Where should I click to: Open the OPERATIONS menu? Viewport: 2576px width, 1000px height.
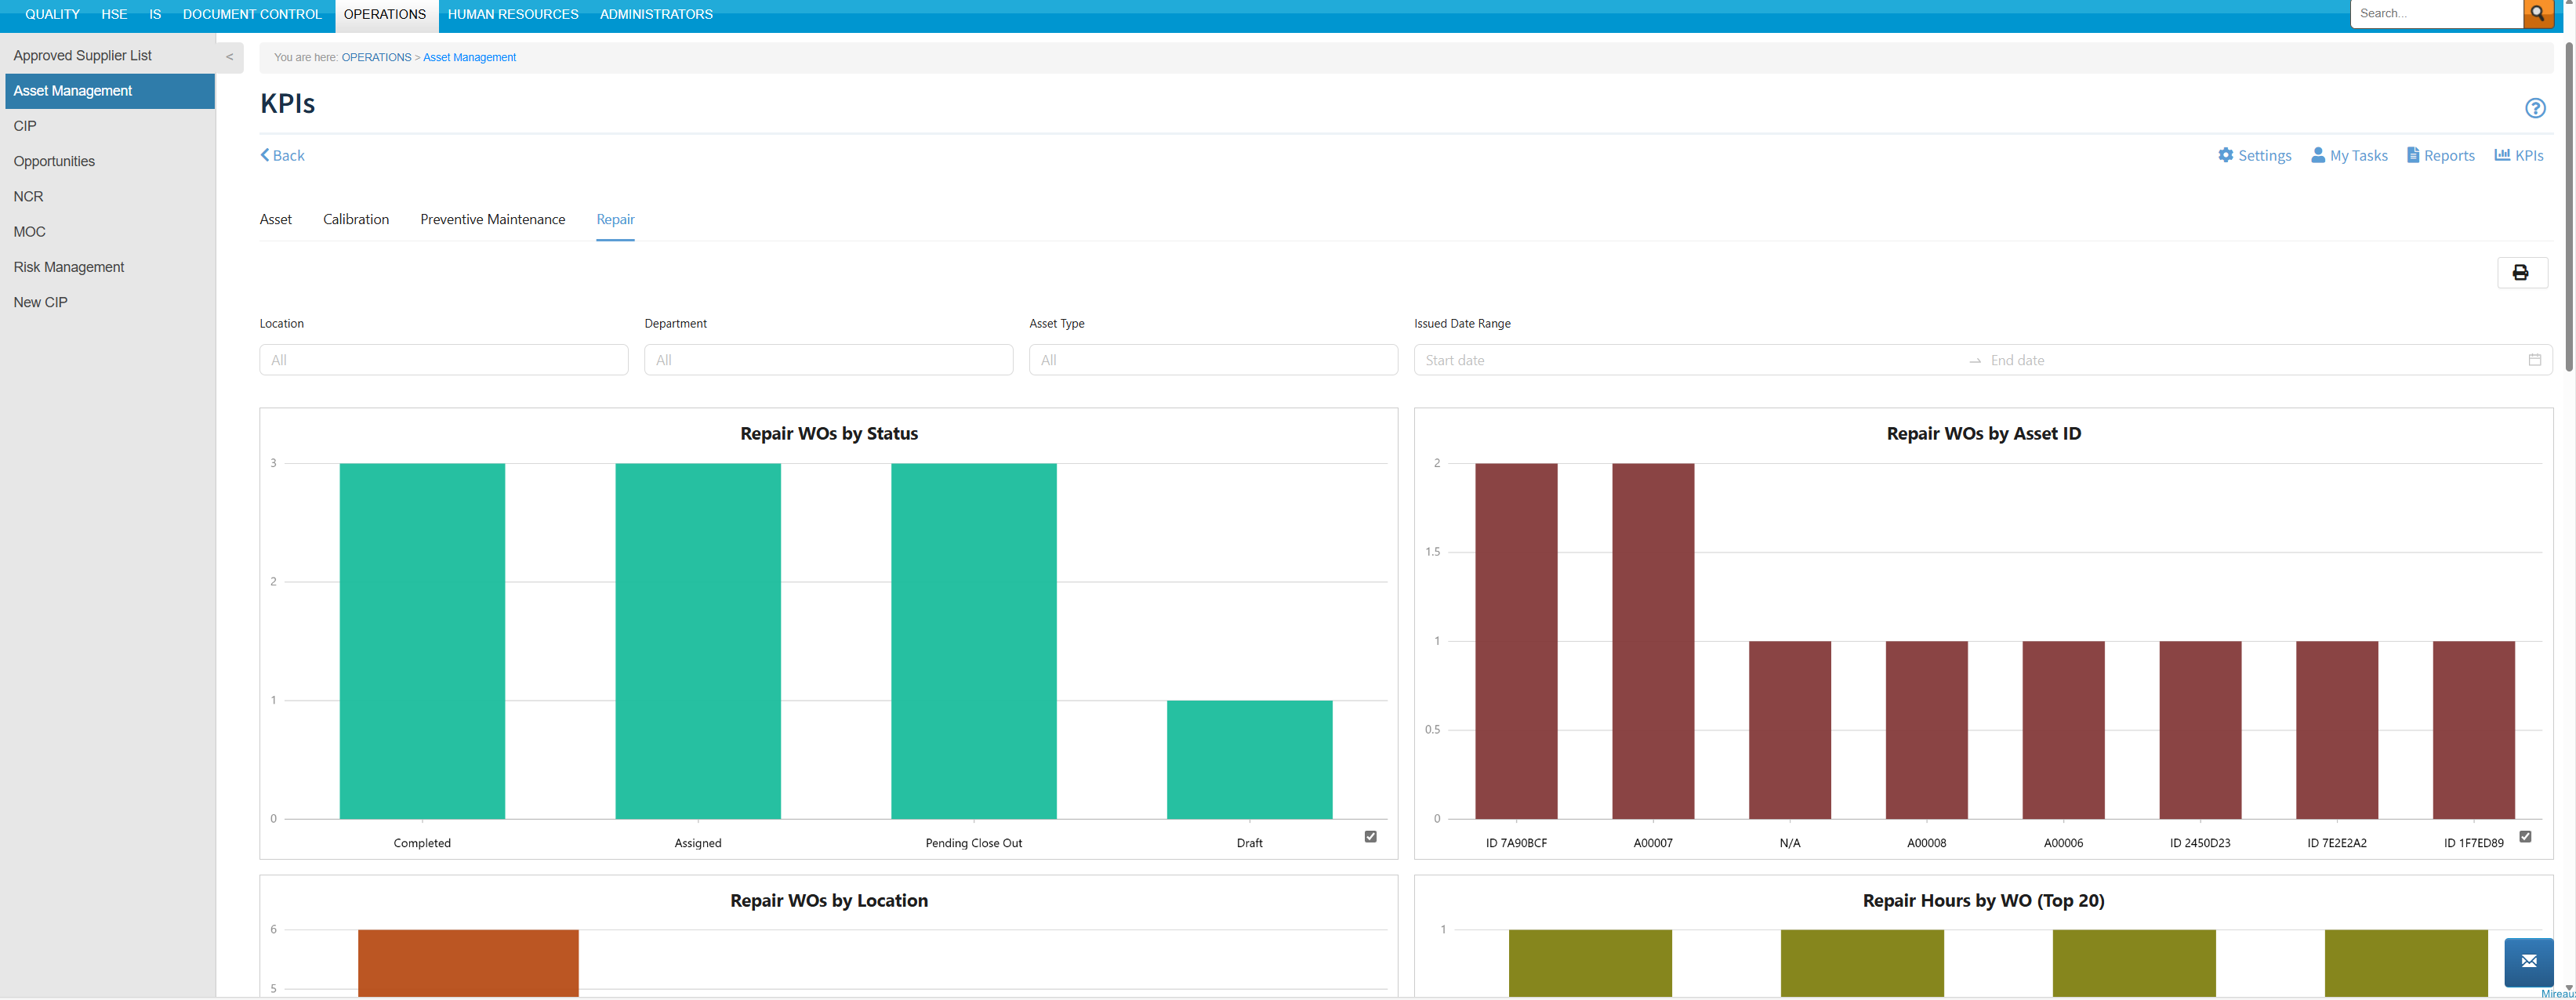385,14
